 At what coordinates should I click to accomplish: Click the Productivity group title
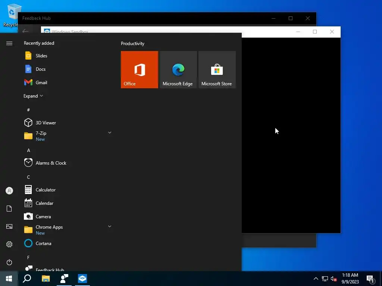pos(132,44)
